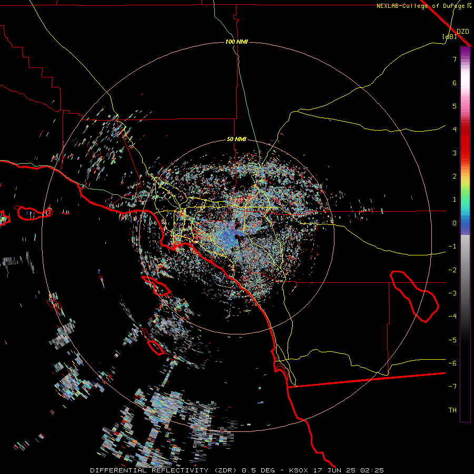This screenshot has width=474, height=474.
Task: Click the -4 value on color scale
Action: [x=452, y=317]
